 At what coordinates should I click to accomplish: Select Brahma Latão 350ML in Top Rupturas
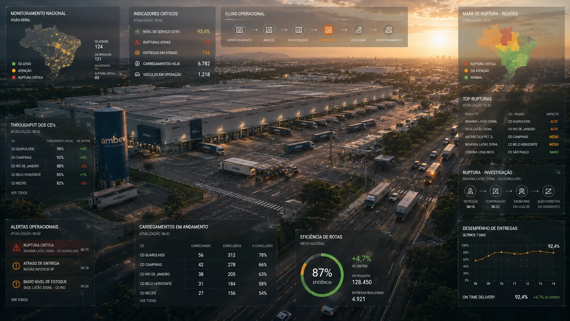point(481,122)
